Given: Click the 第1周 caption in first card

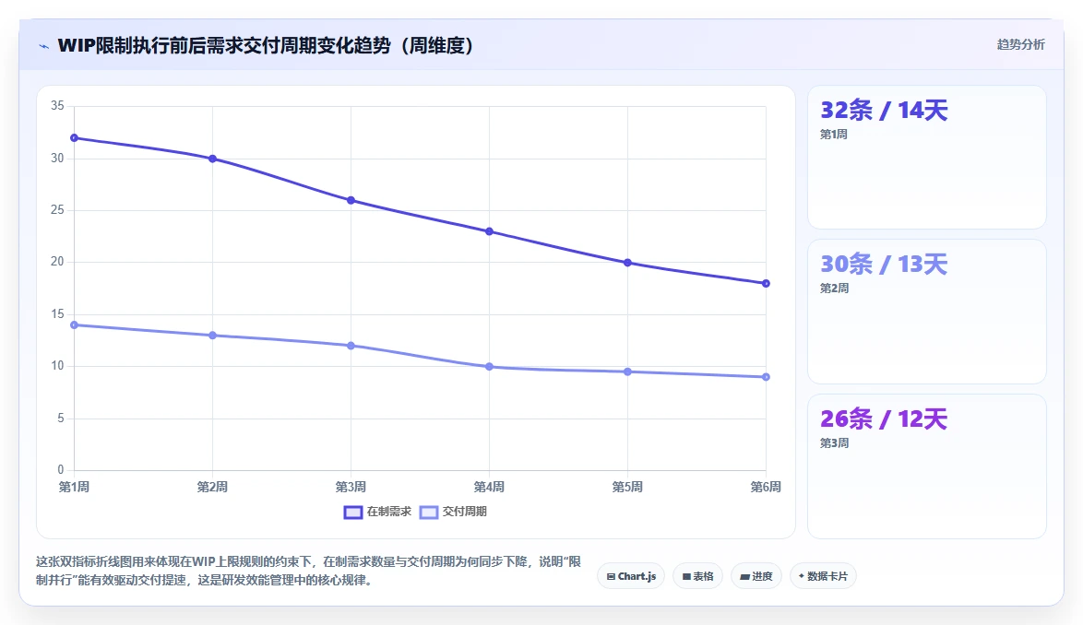Looking at the screenshot, I should coord(834,135).
